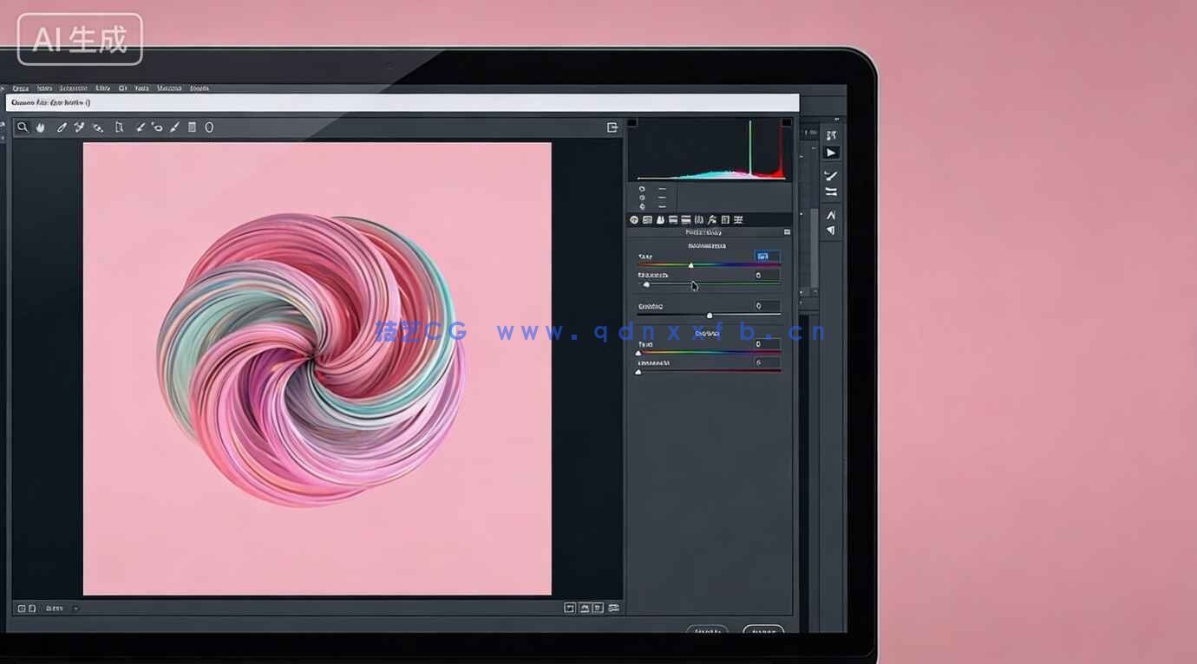Click the top rainbow hue slider handle
The image size is (1197, 664).
pyautogui.click(x=690, y=264)
